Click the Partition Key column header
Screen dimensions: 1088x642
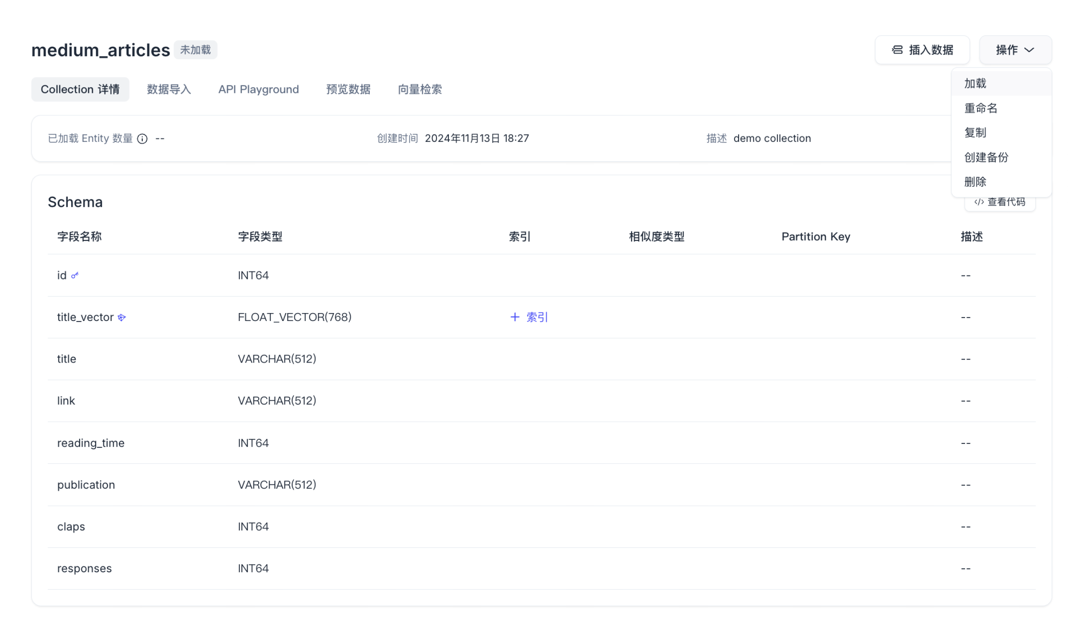[816, 237]
